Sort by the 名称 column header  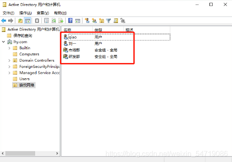click(x=77, y=30)
